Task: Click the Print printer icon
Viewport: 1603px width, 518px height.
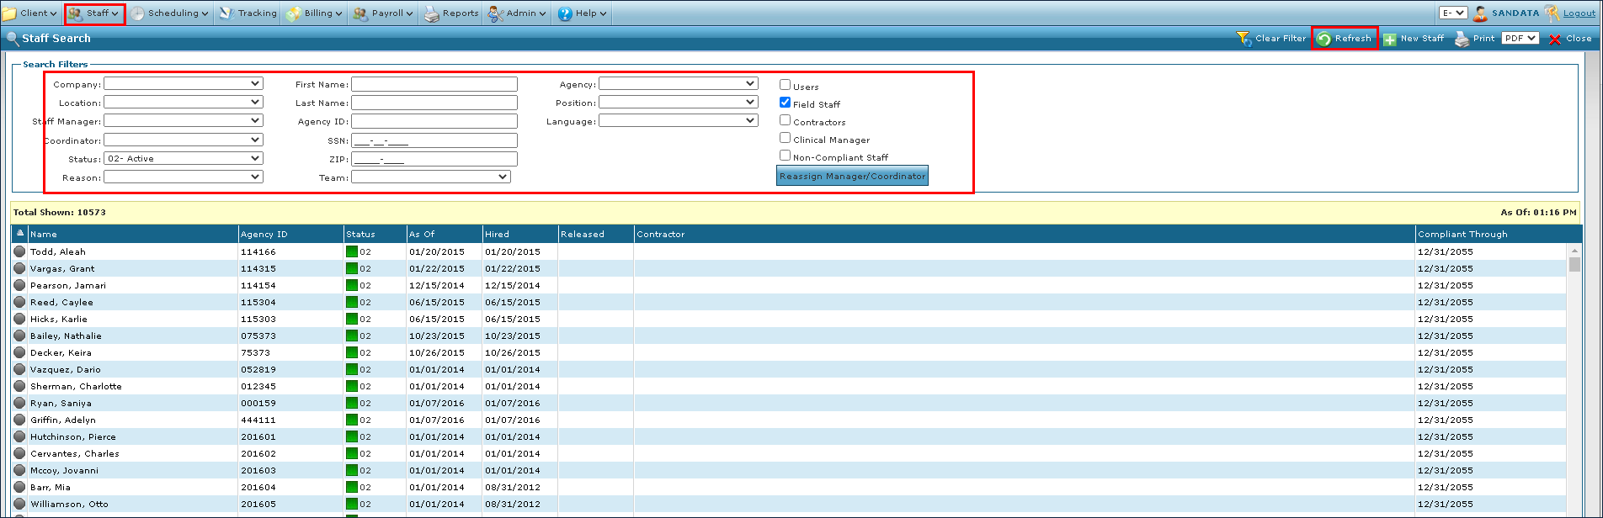Action: point(1462,39)
